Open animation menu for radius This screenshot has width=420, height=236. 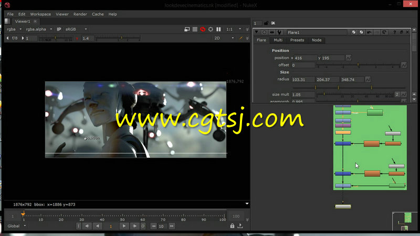[368, 80]
